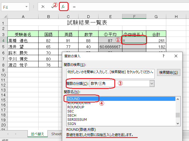Viewport: 189px width, 141px height.
Task: Select row 10 header
Action: point(4,75)
